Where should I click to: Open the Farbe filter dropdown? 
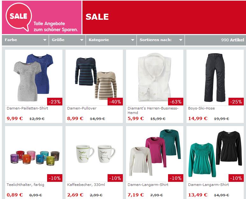tap(25, 40)
